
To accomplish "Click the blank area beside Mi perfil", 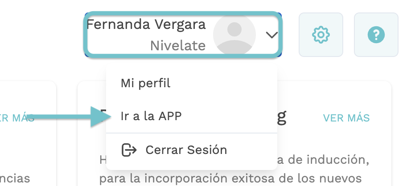I will pos(223,83).
